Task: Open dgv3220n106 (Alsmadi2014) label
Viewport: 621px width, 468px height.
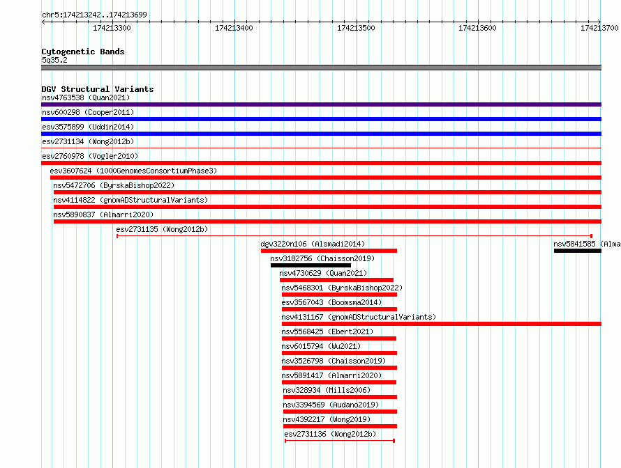Action: 313,244
